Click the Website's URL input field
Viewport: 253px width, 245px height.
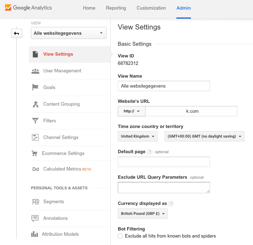tap(191, 111)
